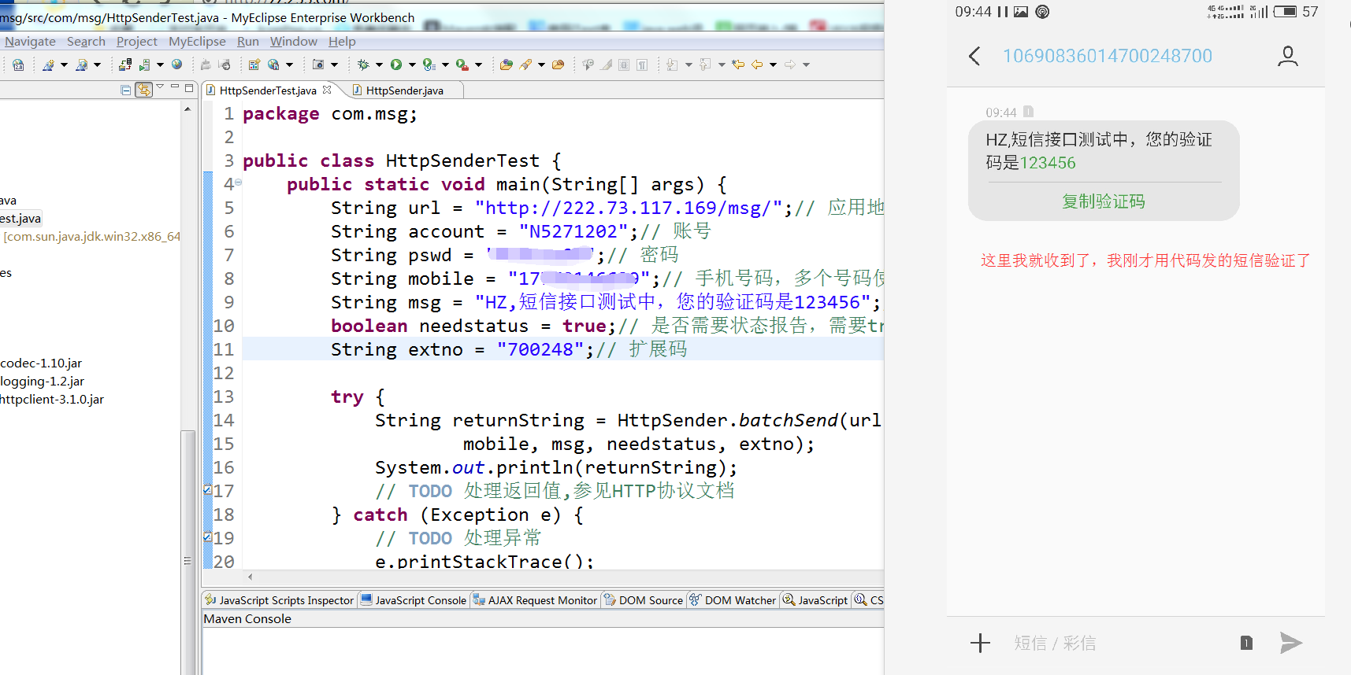This screenshot has height=675, width=1351.
Task: Click the Previous Annotation icon
Action: (x=704, y=65)
